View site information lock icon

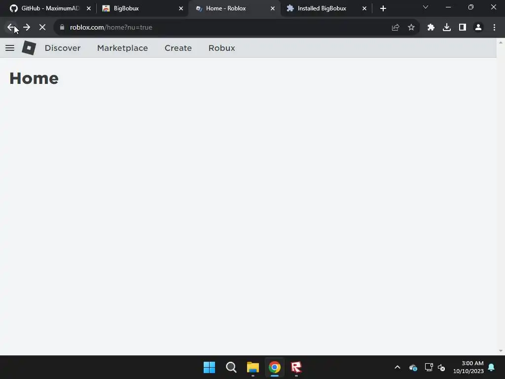[x=62, y=28]
